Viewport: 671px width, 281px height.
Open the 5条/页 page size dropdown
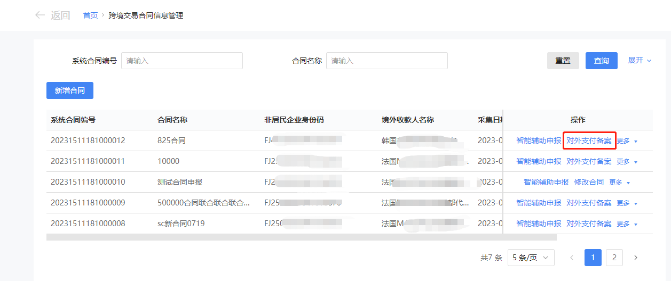[531, 258]
